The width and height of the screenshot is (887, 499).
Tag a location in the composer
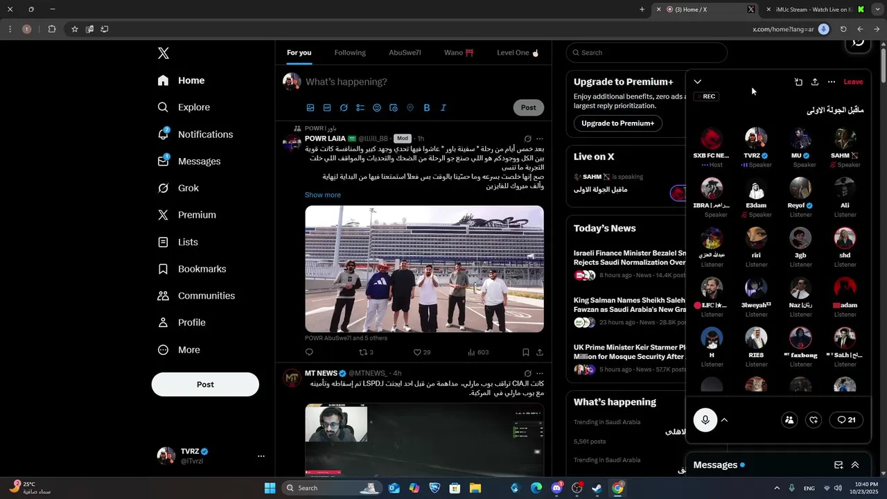point(410,107)
